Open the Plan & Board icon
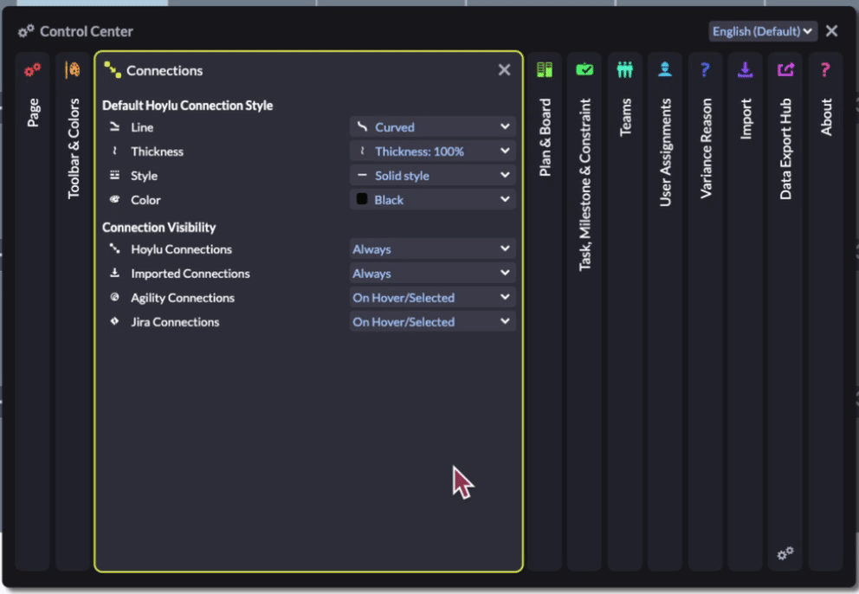Screen dimensions: 859x594 click(x=545, y=69)
